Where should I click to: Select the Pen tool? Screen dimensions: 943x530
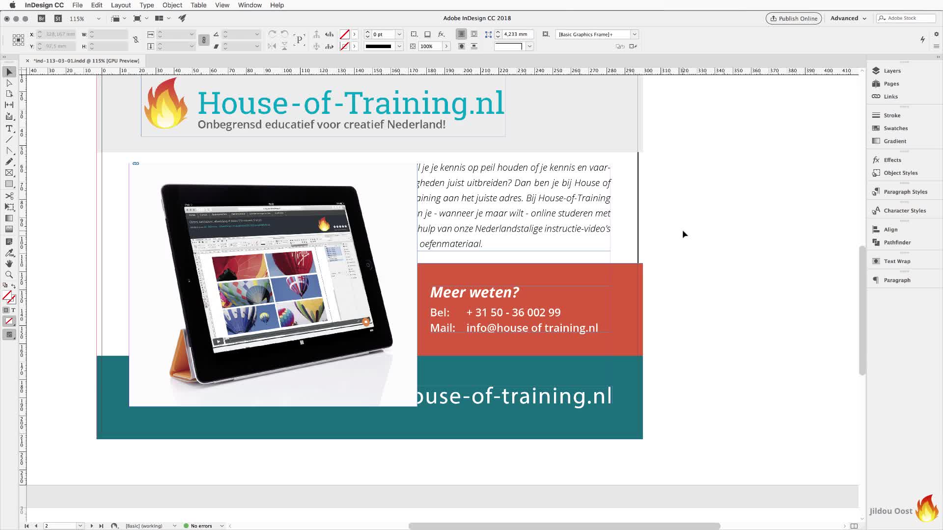[9, 151]
